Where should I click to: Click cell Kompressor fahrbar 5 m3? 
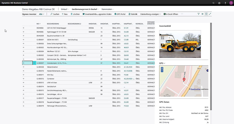tap(77, 55)
